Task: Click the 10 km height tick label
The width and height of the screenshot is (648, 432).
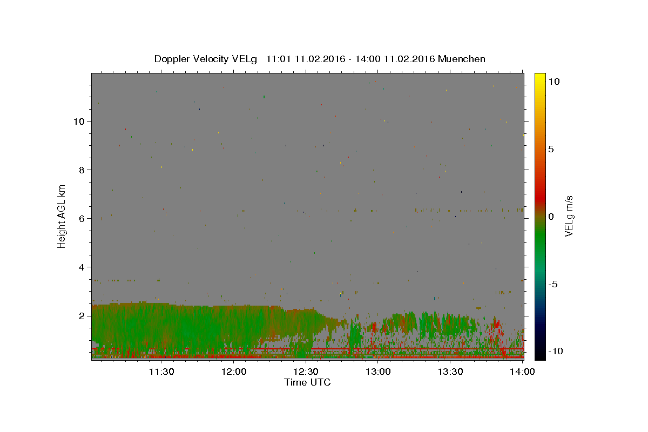Action: tap(80, 121)
